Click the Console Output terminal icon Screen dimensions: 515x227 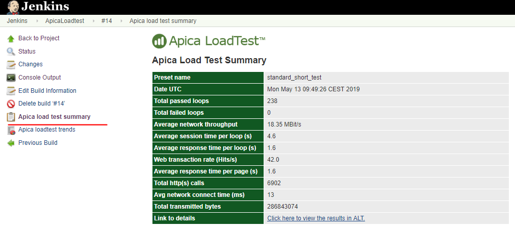[x=11, y=78]
